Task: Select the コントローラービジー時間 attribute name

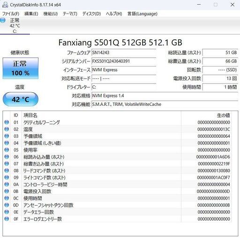Action: click(45, 185)
